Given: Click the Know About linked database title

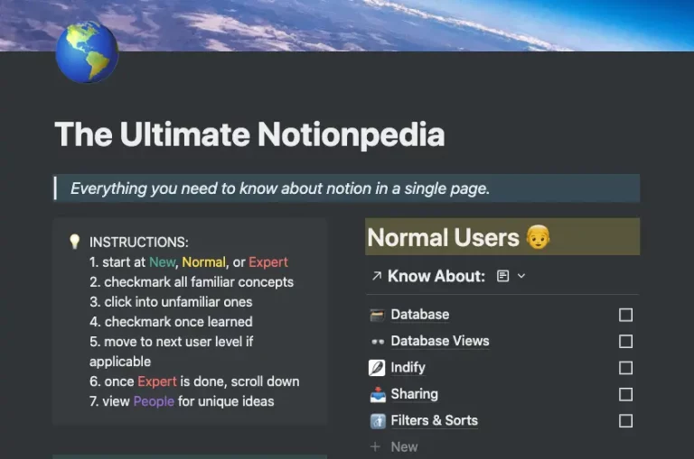Looking at the screenshot, I should click(436, 276).
